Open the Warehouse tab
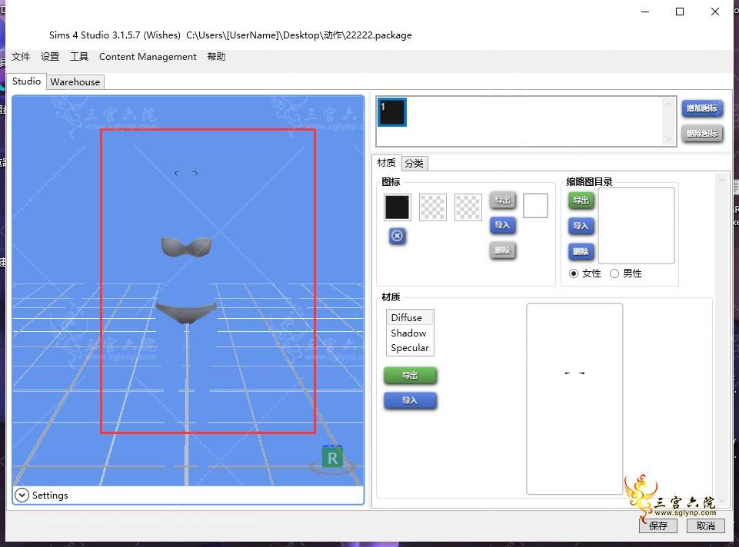739x547 pixels. (75, 82)
